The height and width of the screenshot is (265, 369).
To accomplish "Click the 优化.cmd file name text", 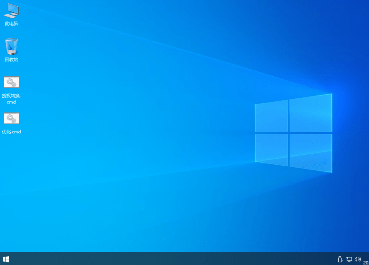I will (x=11, y=132).
